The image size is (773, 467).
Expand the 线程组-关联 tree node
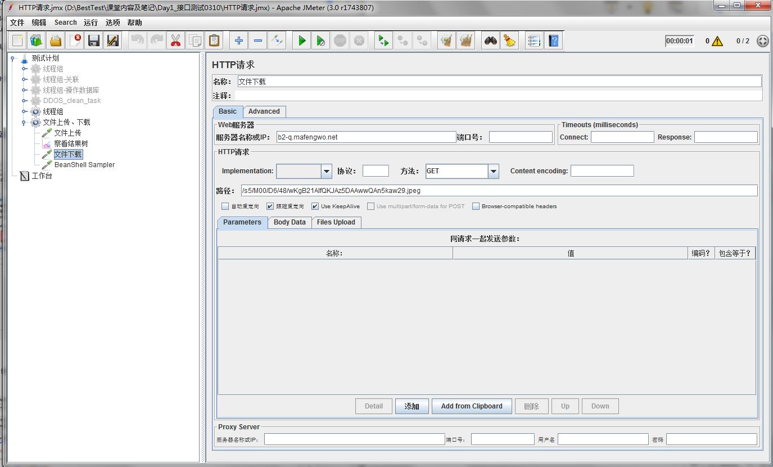pos(25,79)
